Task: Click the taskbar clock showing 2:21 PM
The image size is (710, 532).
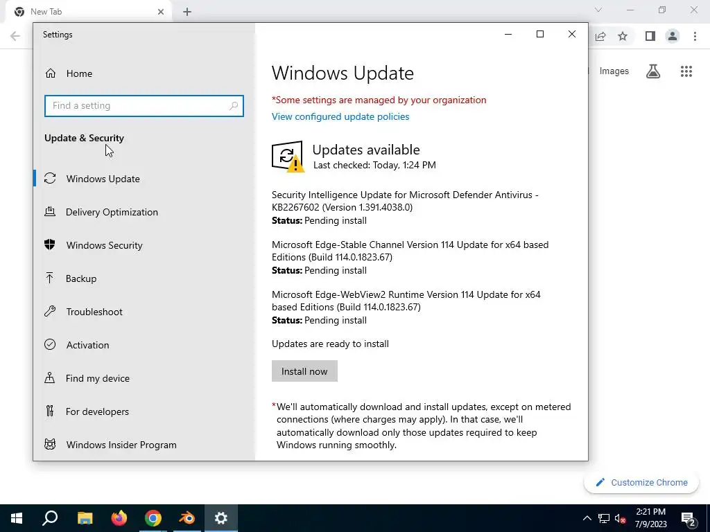Action: pyautogui.click(x=650, y=518)
